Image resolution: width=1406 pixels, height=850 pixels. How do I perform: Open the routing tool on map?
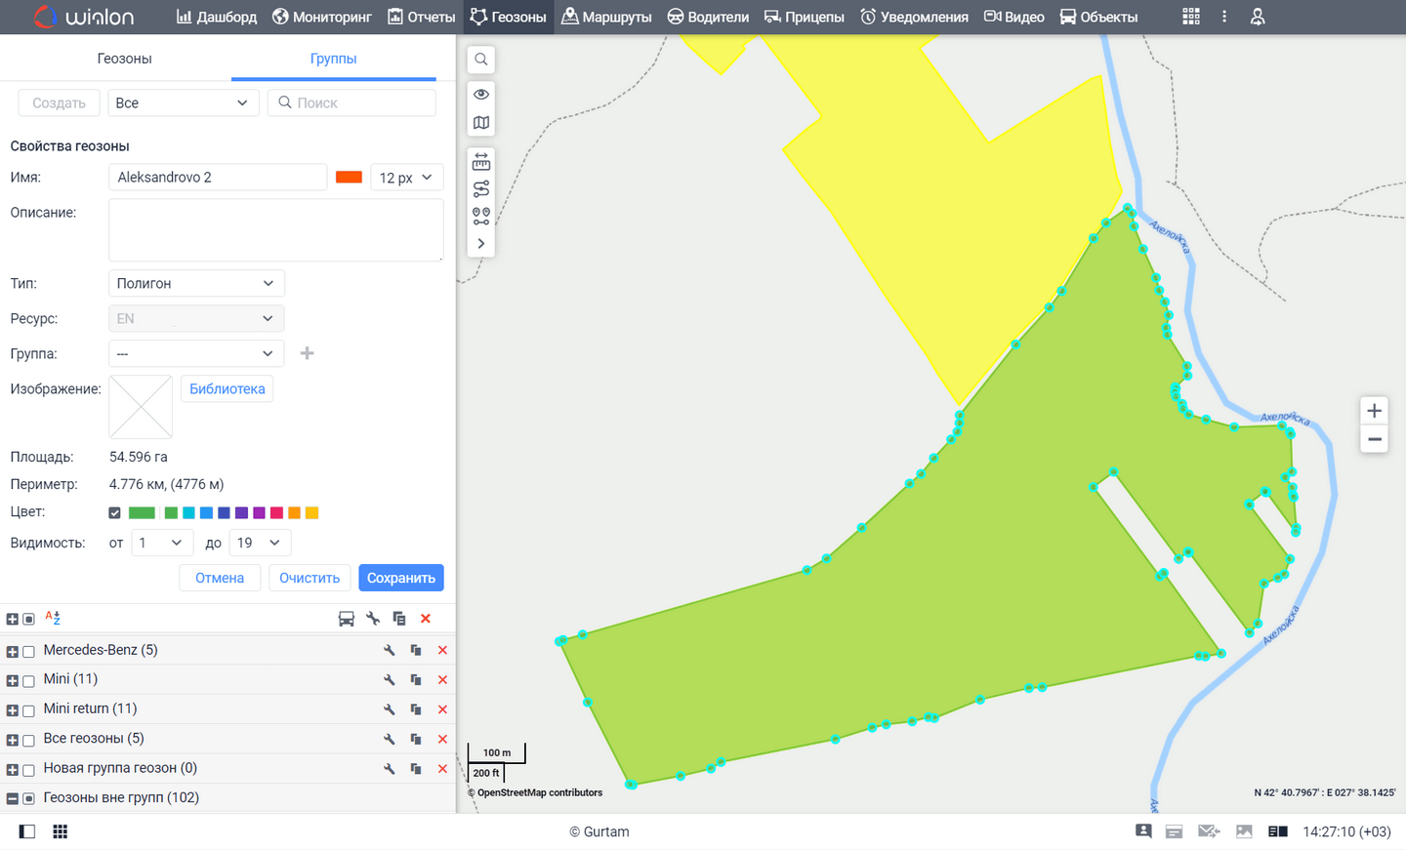481,188
